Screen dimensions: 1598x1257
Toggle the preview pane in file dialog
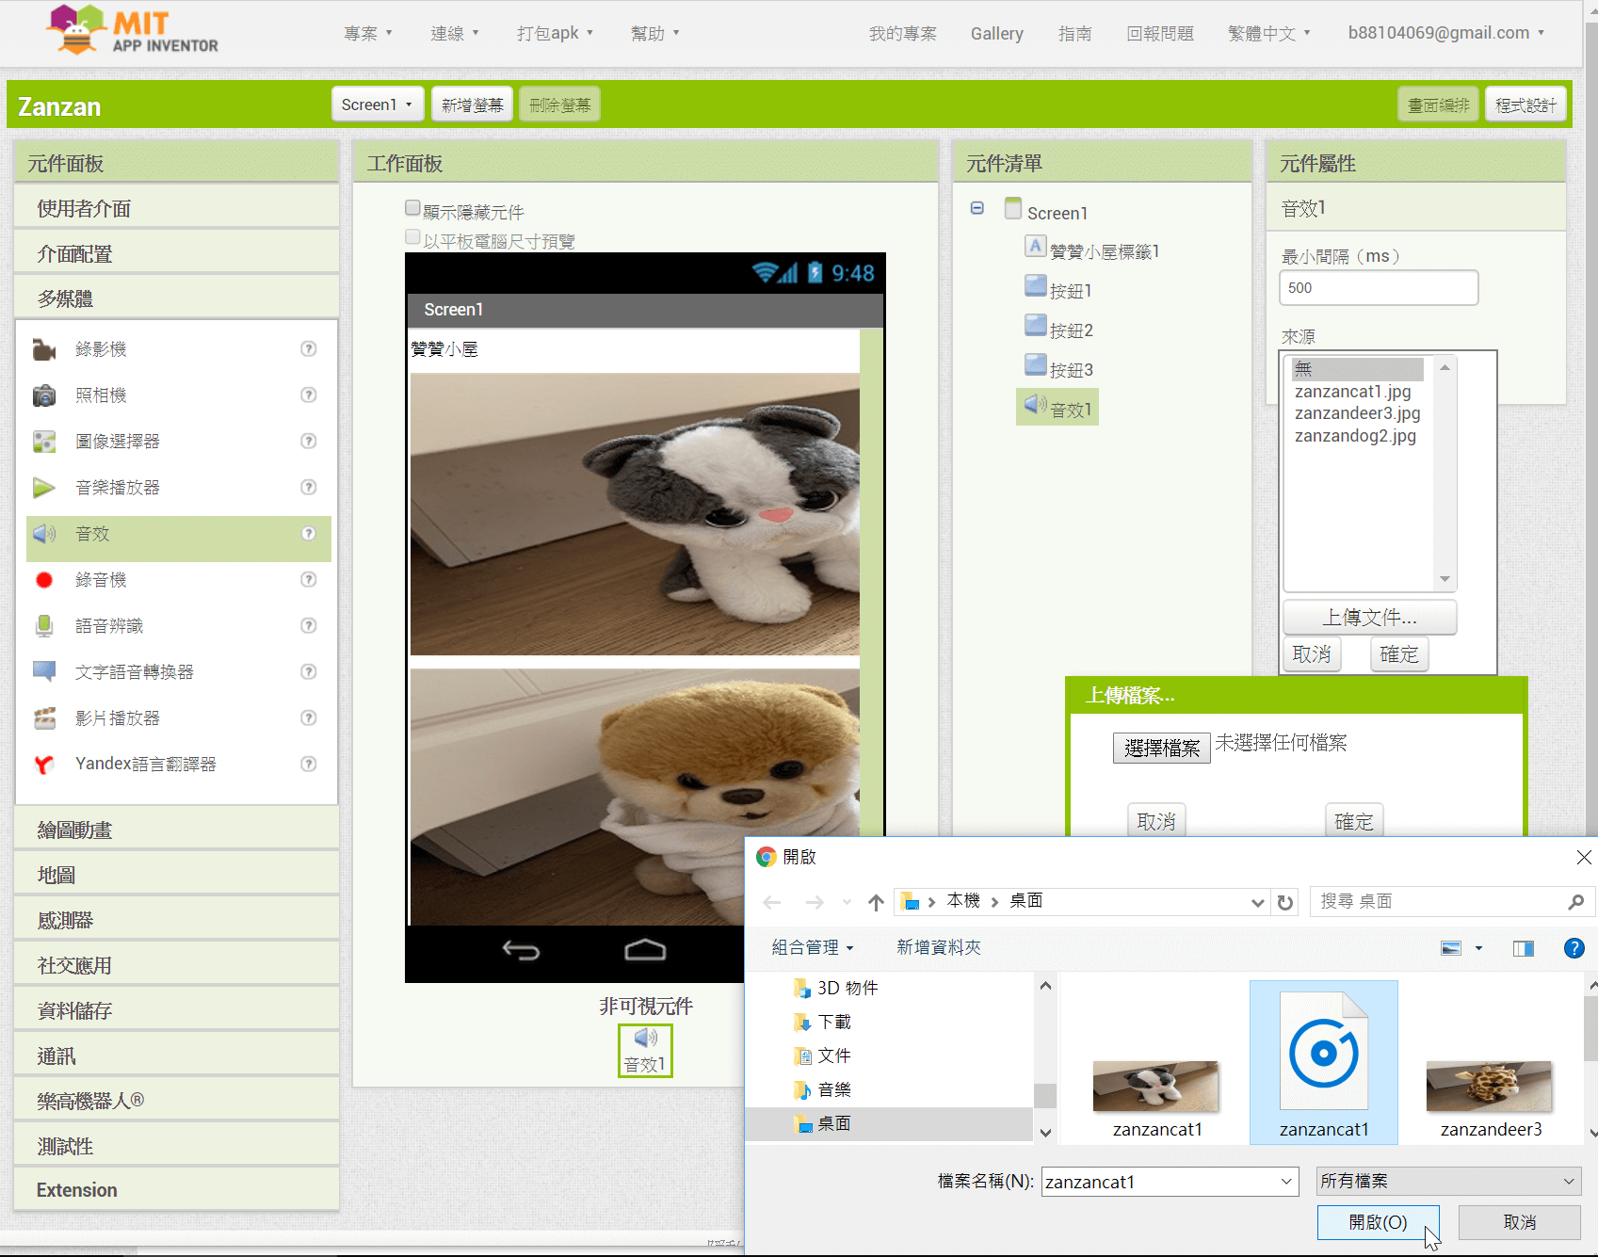tap(1523, 948)
